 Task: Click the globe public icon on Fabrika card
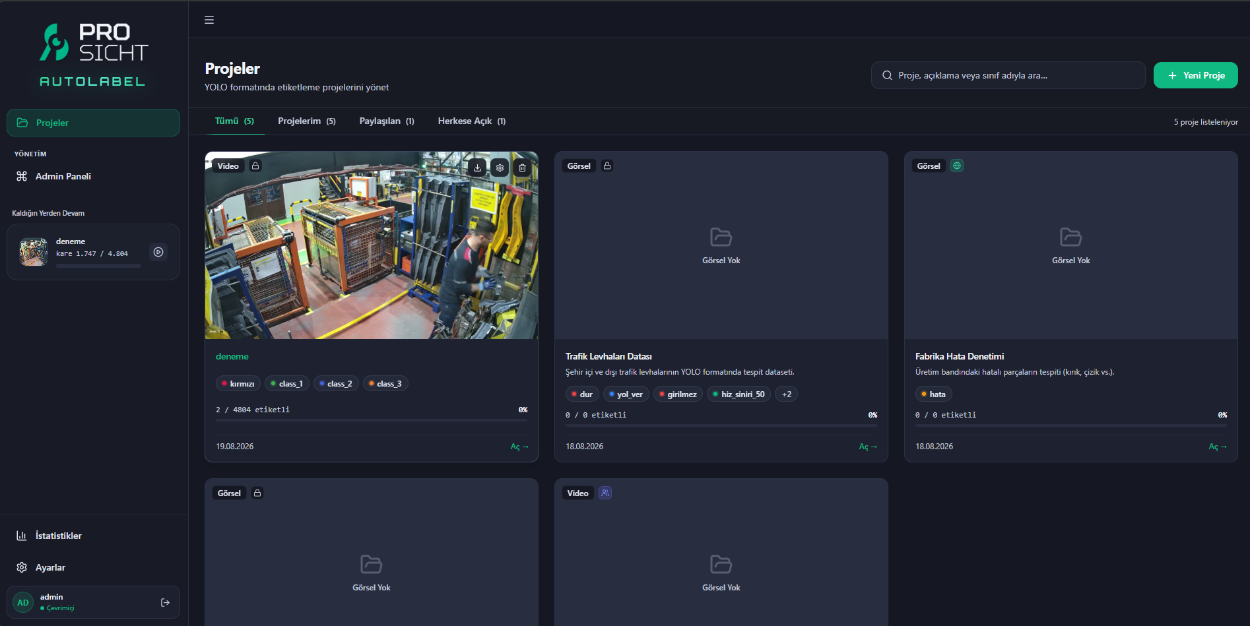coord(957,166)
